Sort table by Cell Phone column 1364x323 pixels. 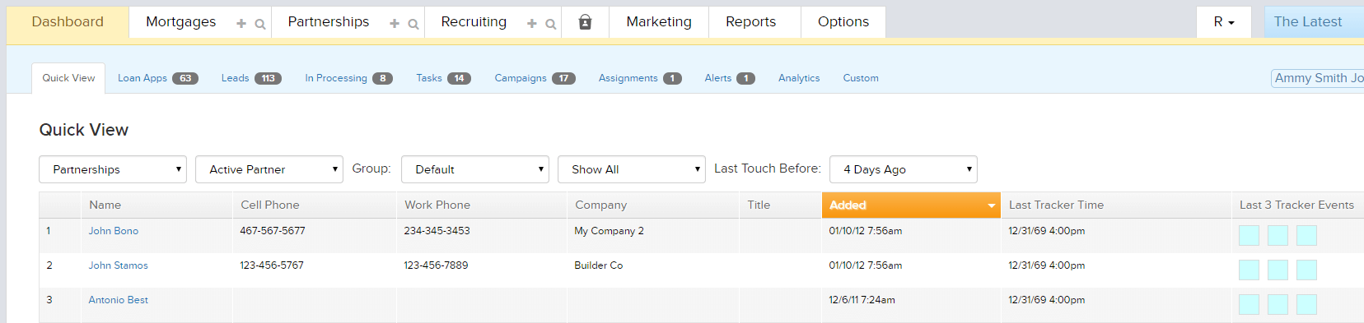[315, 205]
